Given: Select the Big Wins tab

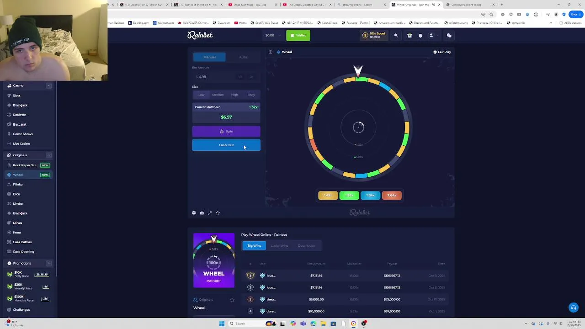Looking at the screenshot, I should [254, 246].
